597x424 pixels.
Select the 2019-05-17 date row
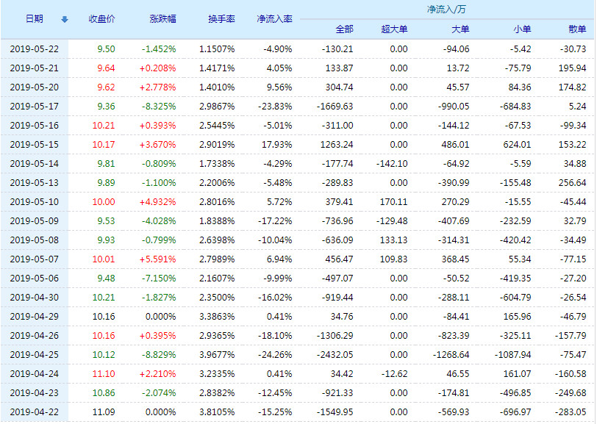click(x=35, y=107)
